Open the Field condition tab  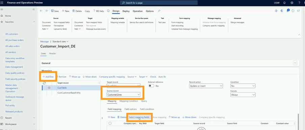point(147,109)
